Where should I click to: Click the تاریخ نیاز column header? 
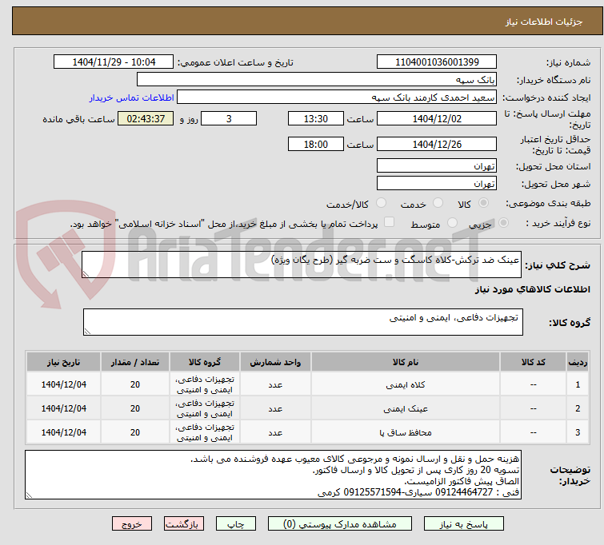tap(63, 362)
